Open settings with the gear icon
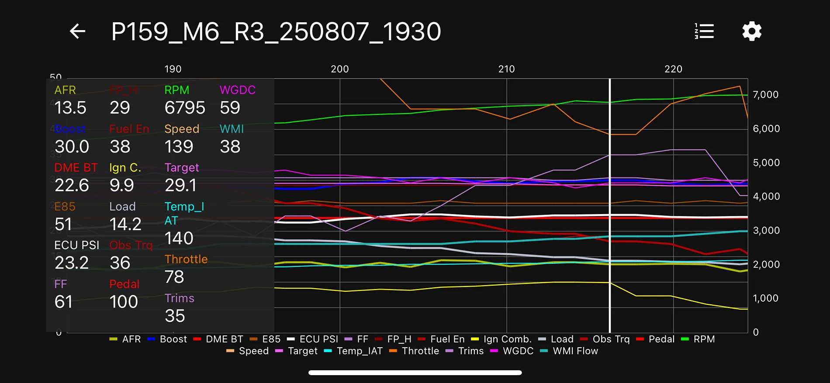830x383 pixels. click(x=752, y=31)
